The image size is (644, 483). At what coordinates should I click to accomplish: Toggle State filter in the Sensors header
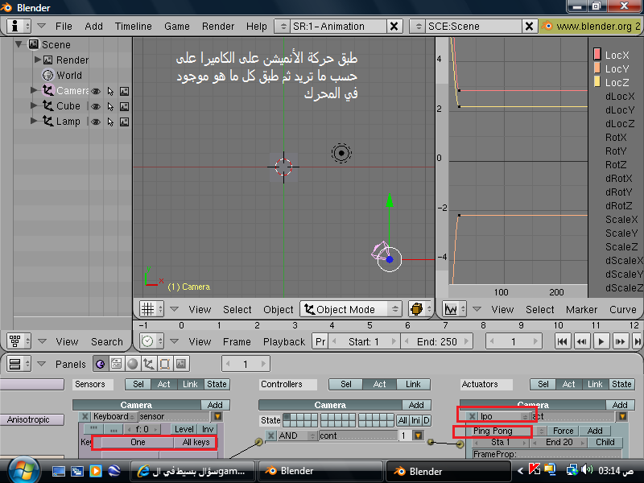tap(217, 384)
